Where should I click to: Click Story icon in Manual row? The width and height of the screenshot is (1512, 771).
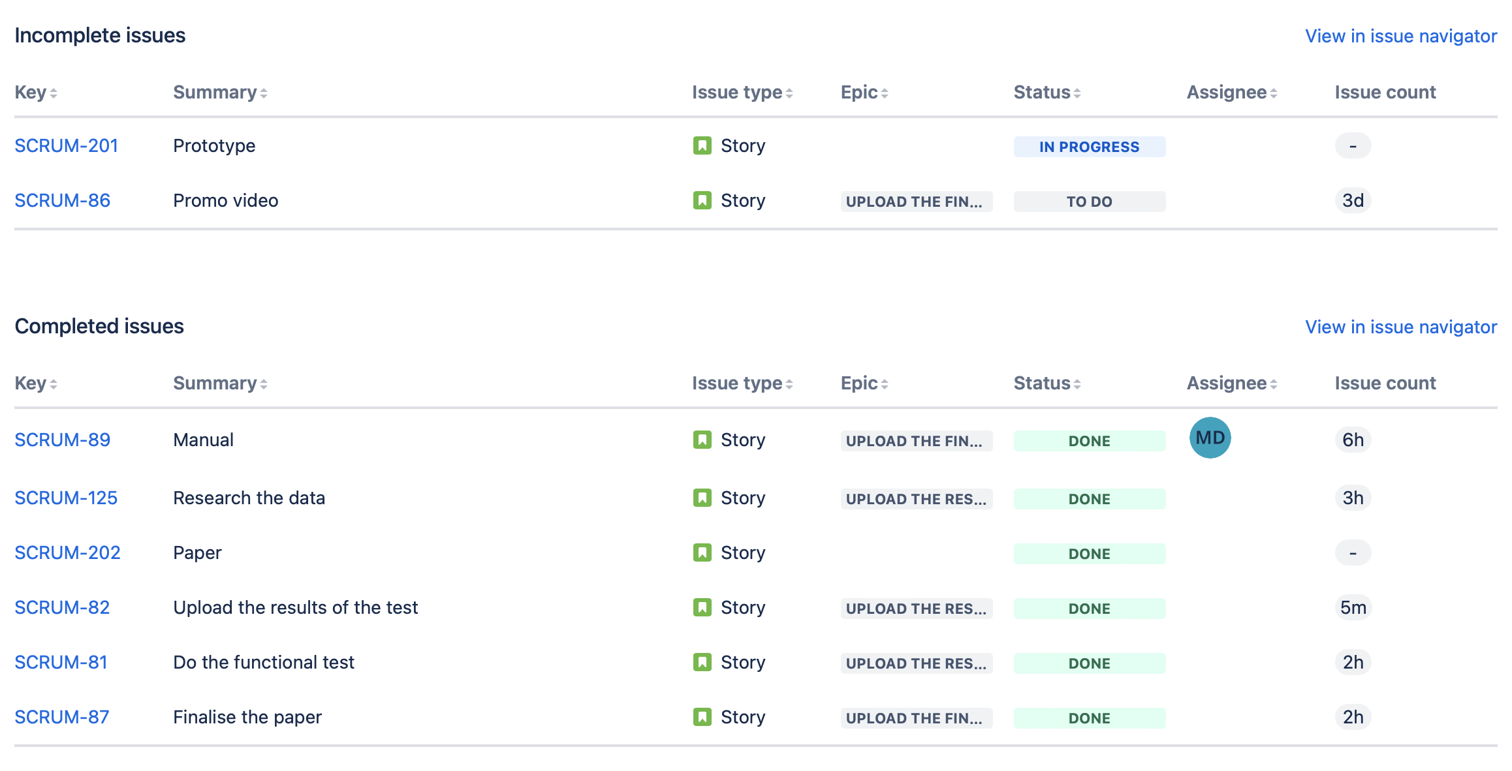[702, 440]
